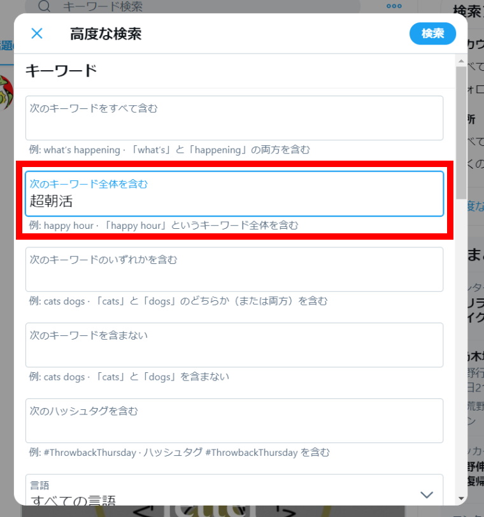Close the advanced search dialog with the X icon
Image resolution: width=484 pixels, height=517 pixels.
click(x=37, y=33)
